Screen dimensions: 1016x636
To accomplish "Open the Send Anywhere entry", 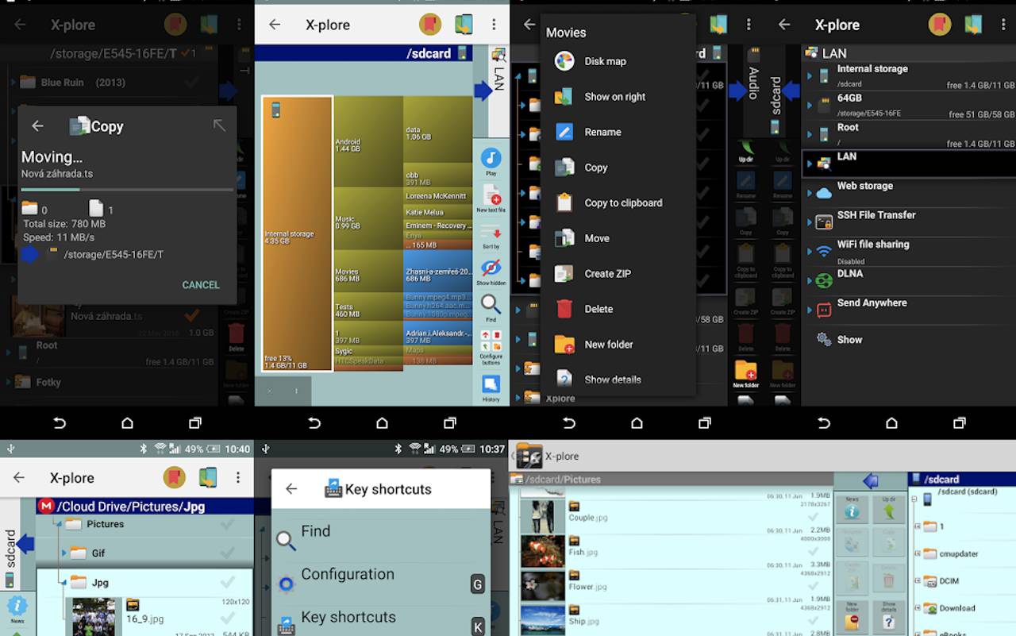I will pos(908,309).
